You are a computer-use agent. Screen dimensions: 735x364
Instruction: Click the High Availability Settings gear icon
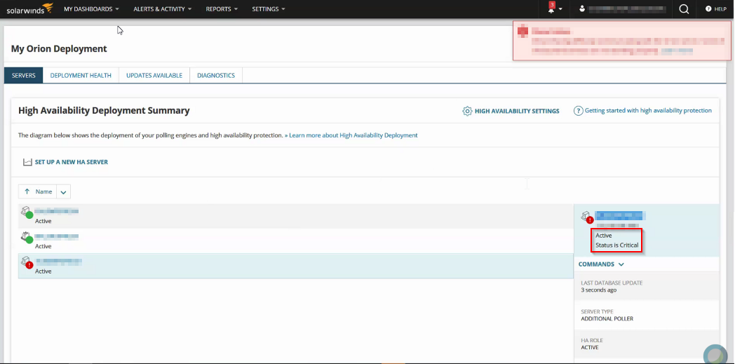pos(467,111)
